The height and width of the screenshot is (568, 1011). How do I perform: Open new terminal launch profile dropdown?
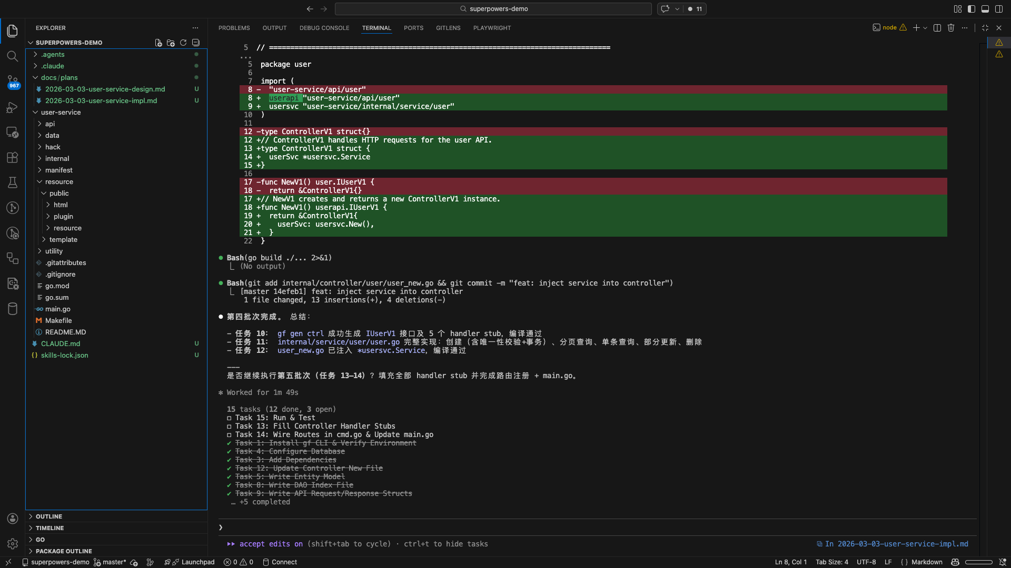(x=925, y=28)
